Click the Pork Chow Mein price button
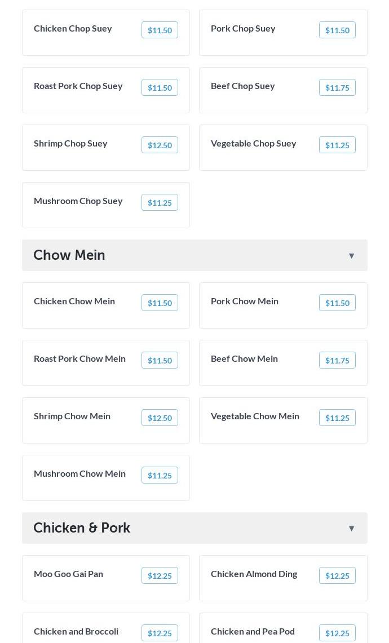Screen dimensions: 389x643 point(337,303)
